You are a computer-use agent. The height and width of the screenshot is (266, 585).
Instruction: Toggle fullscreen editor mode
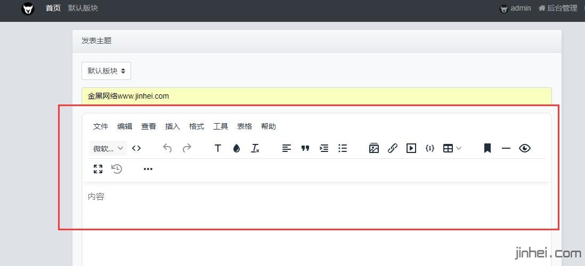click(x=97, y=169)
